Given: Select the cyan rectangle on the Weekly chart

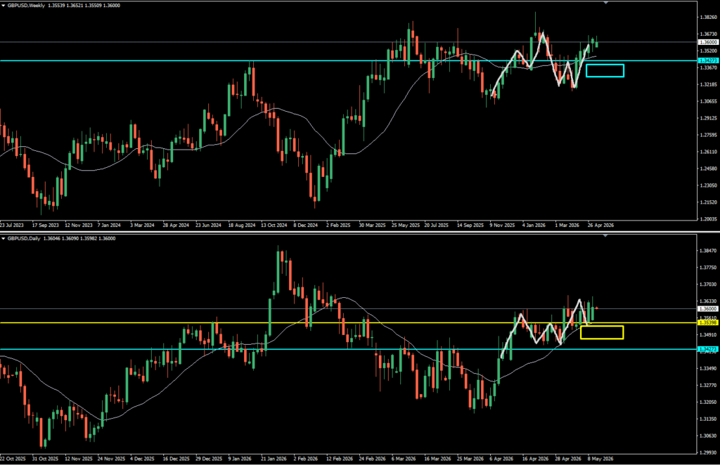Looking at the screenshot, I should click(605, 70).
